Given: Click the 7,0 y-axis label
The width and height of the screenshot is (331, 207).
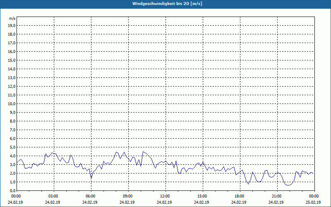Looking at the screenshot, I should point(12,130).
